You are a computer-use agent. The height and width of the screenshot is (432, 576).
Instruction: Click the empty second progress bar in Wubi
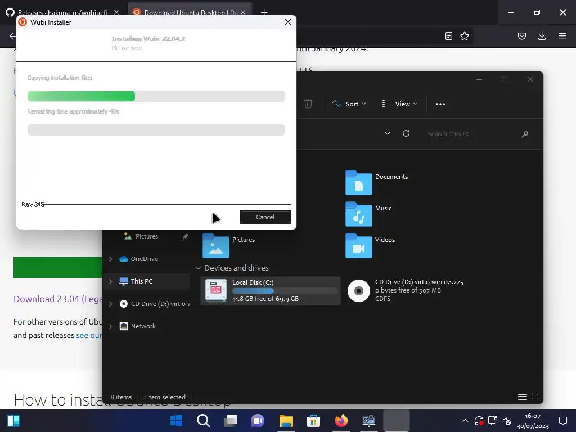point(156,130)
